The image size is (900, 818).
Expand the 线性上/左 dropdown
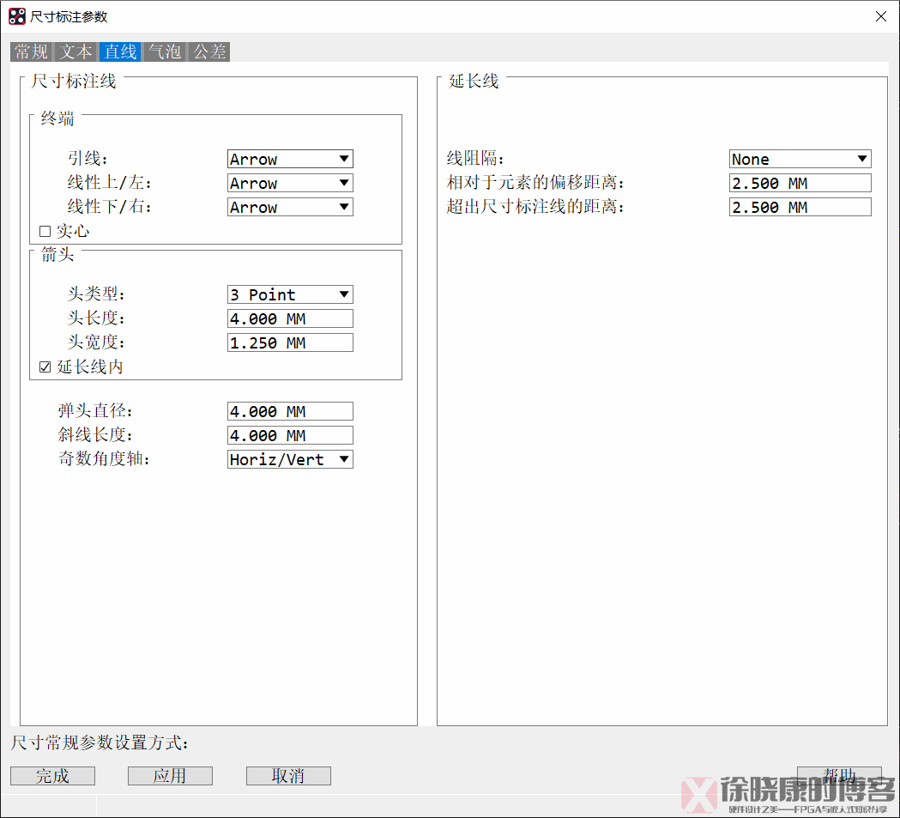pyautogui.click(x=290, y=183)
